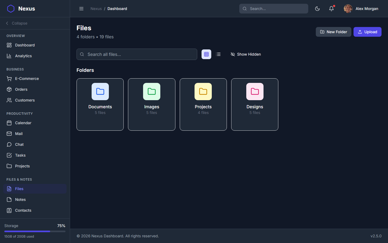Click the sidebar Projects folder icon
Viewport: 388px width, 243px height.
coord(9,166)
